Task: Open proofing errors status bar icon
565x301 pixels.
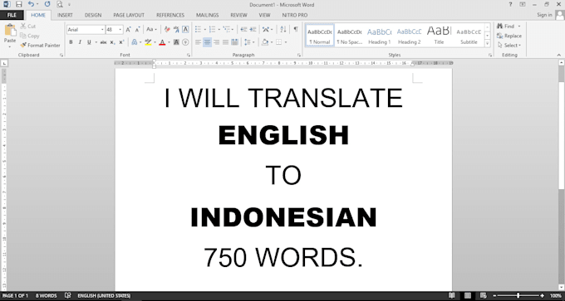Action: 67,295
